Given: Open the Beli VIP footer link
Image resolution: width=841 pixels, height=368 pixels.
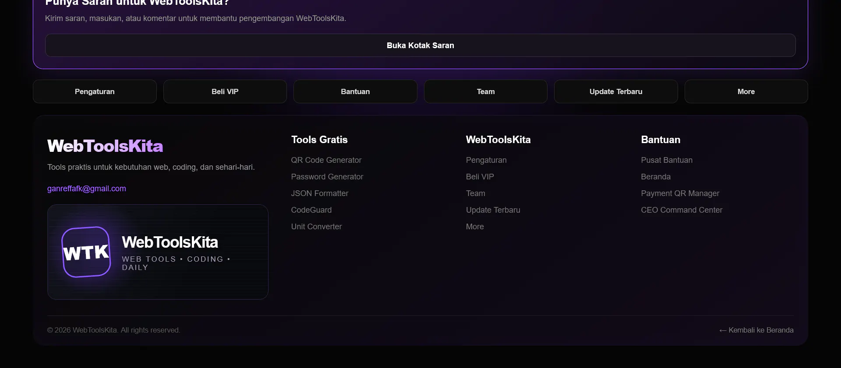Looking at the screenshot, I should coord(480,177).
